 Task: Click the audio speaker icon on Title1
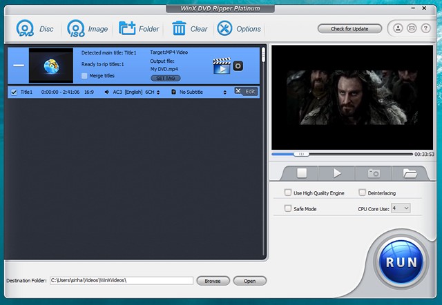click(107, 92)
